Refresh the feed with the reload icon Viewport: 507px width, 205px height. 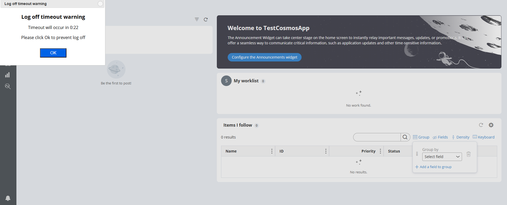206,20
